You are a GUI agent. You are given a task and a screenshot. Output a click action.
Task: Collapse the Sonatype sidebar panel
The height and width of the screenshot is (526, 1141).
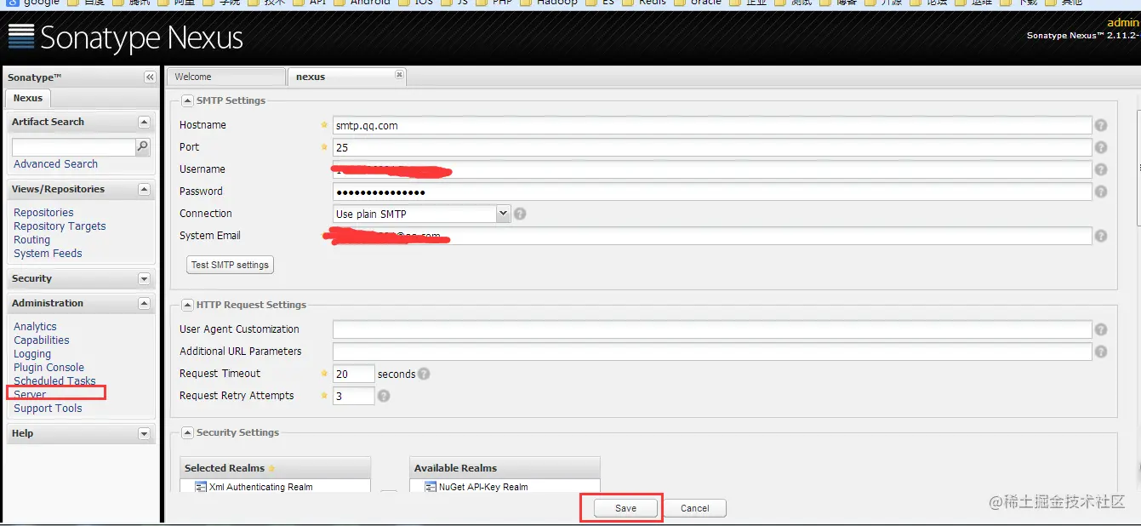[x=150, y=77]
